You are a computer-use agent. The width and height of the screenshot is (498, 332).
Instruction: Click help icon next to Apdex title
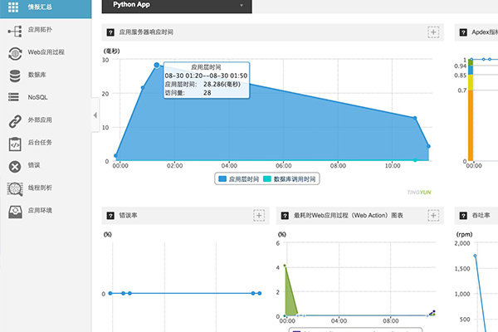click(x=462, y=32)
